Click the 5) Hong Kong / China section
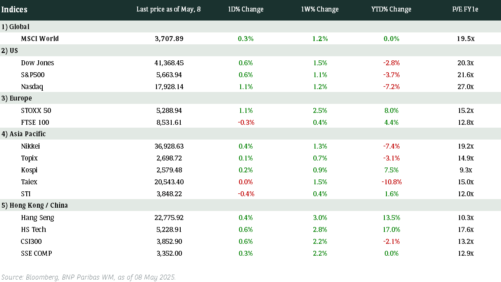This screenshot has width=501, height=282. [x=250, y=205]
